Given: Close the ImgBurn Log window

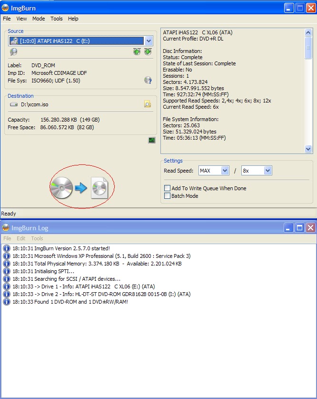Looking at the screenshot, I should click(310, 227).
